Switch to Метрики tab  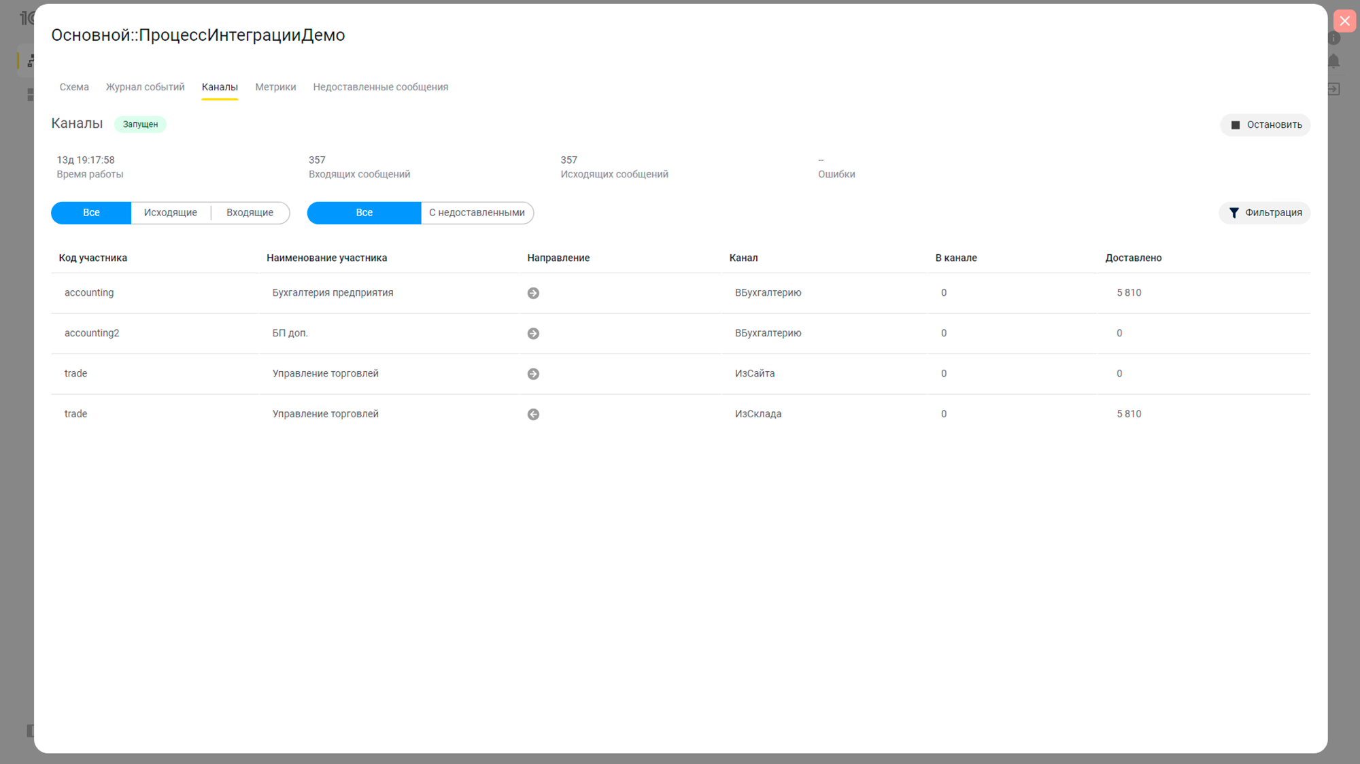click(x=275, y=87)
